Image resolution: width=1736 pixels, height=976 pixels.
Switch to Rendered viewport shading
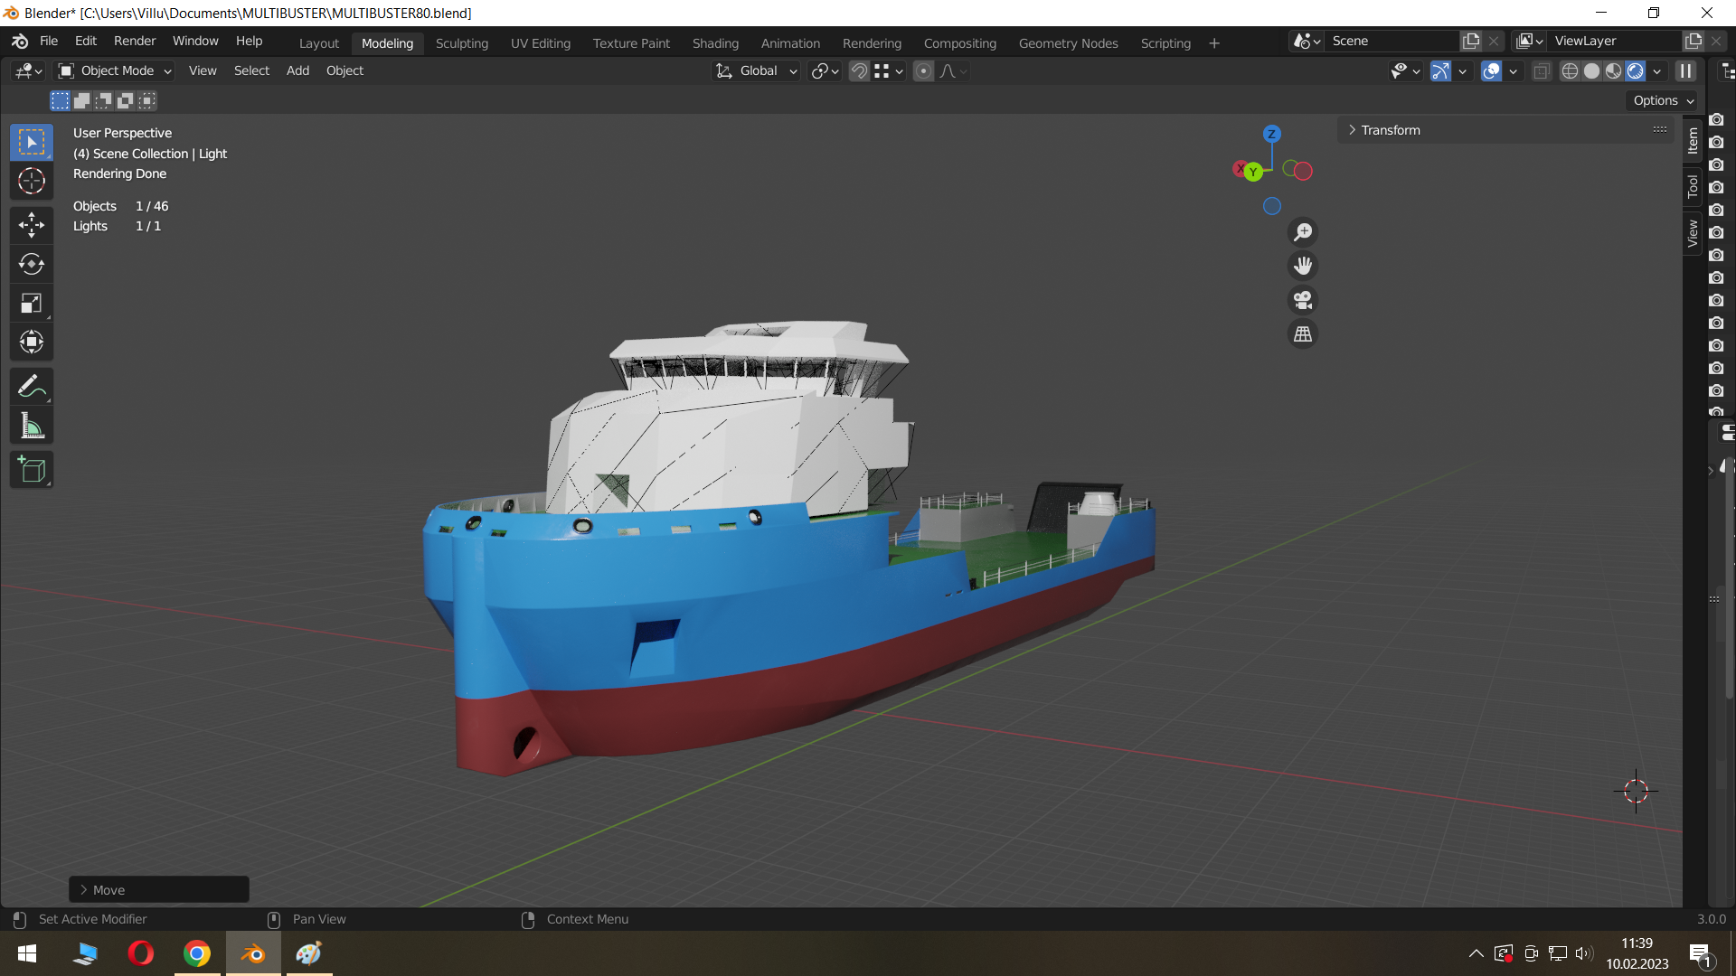(1636, 70)
